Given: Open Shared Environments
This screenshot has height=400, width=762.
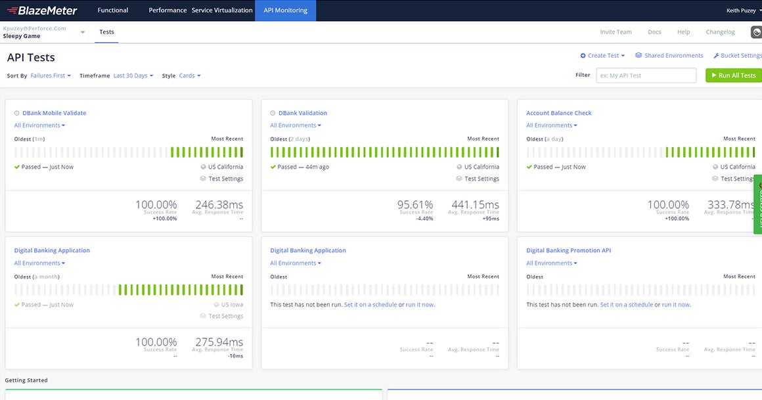Looking at the screenshot, I should (669, 55).
